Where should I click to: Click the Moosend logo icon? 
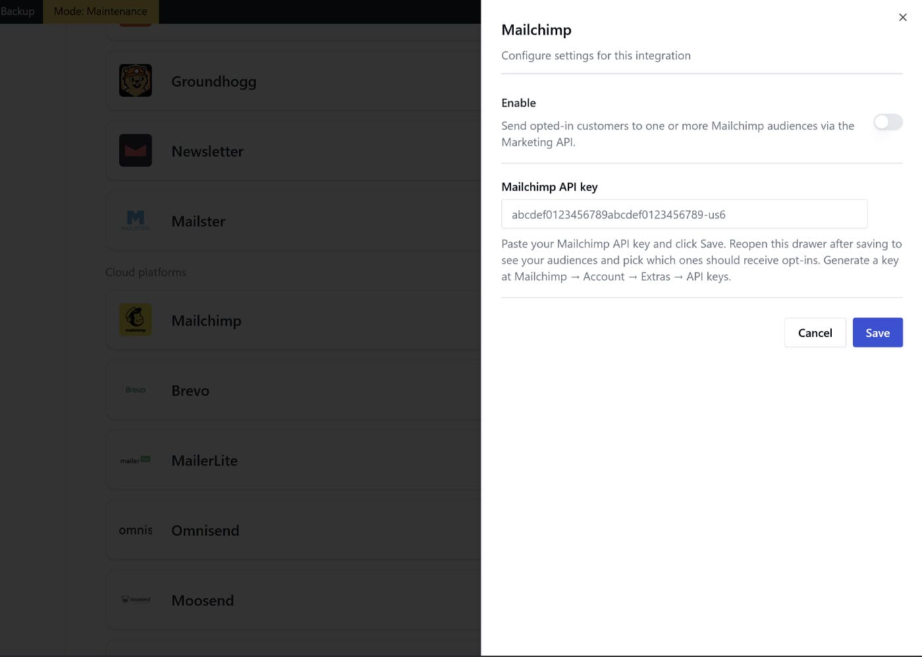(135, 599)
